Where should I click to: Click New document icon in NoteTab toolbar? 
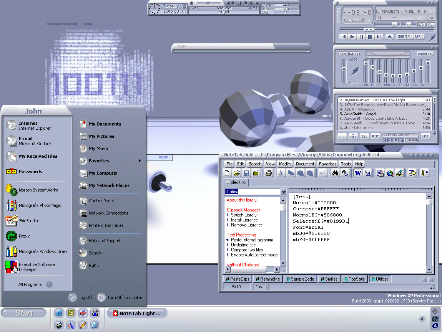(x=227, y=173)
